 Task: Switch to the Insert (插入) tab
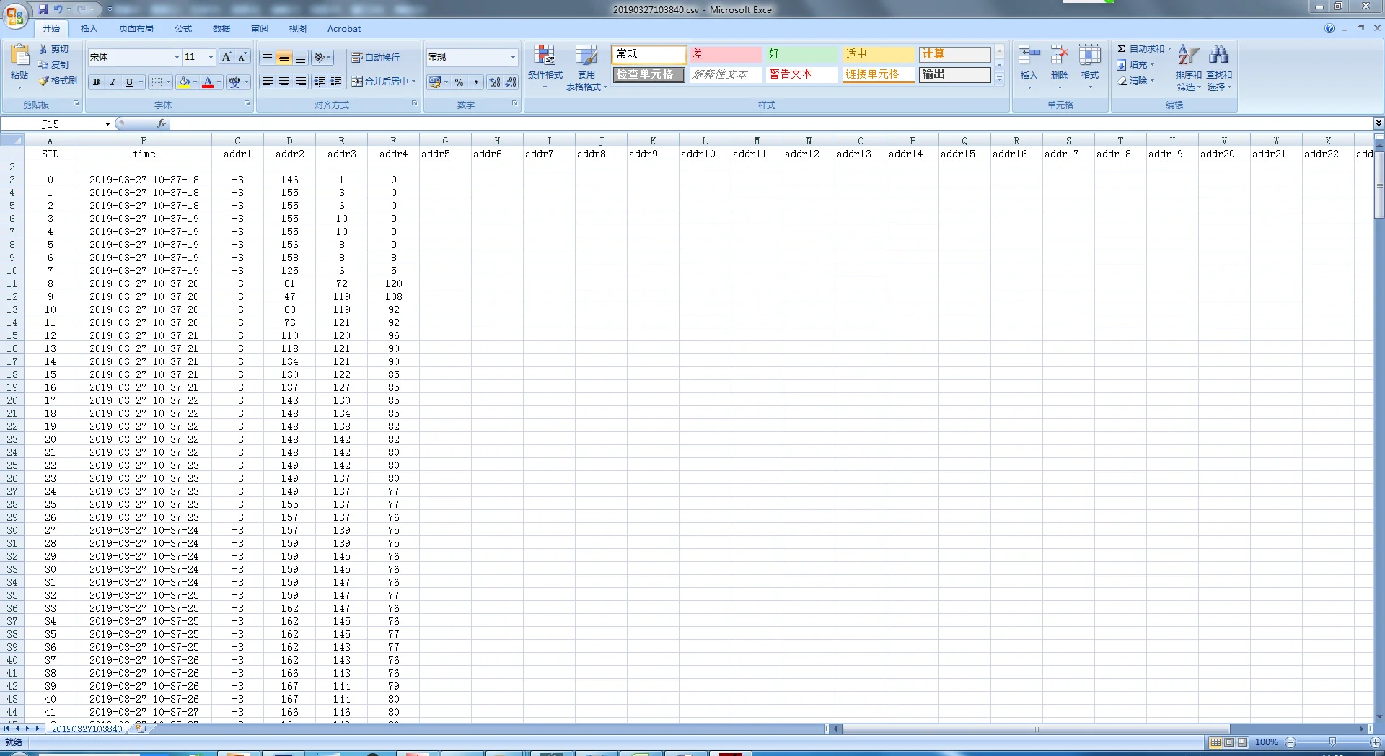[89, 29]
